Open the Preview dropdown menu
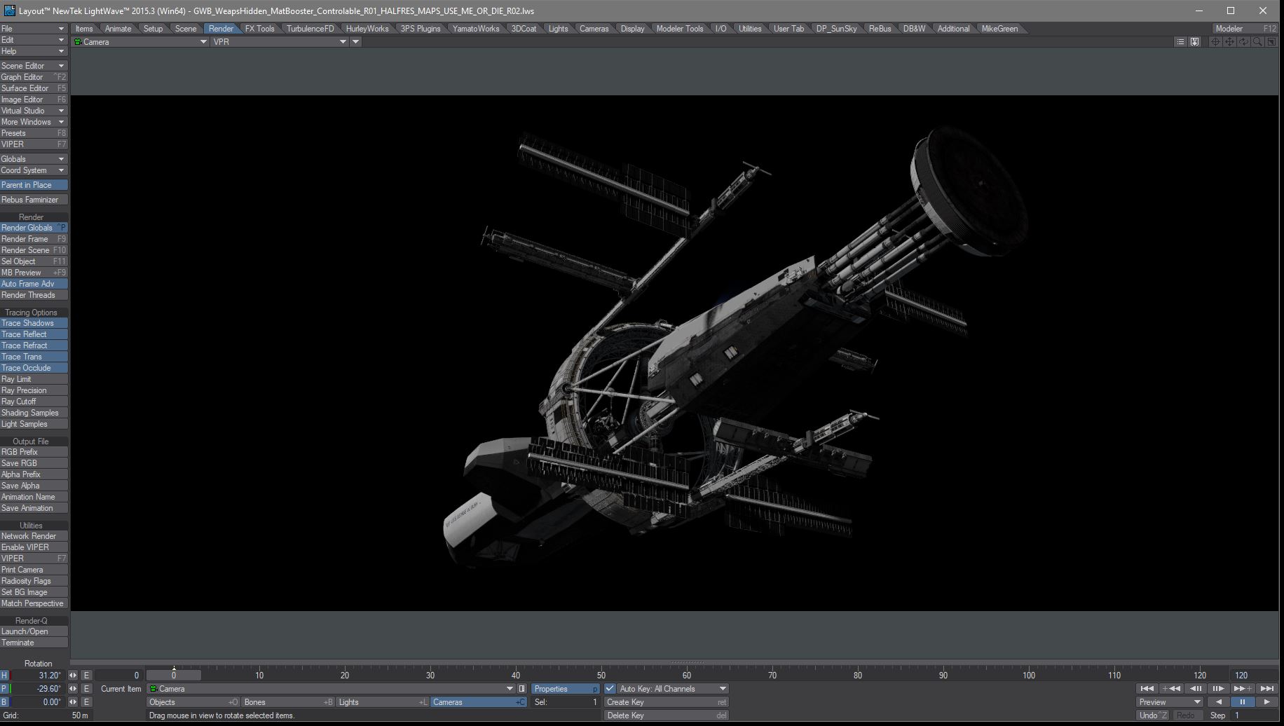This screenshot has width=1284, height=726. point(1169,702)
